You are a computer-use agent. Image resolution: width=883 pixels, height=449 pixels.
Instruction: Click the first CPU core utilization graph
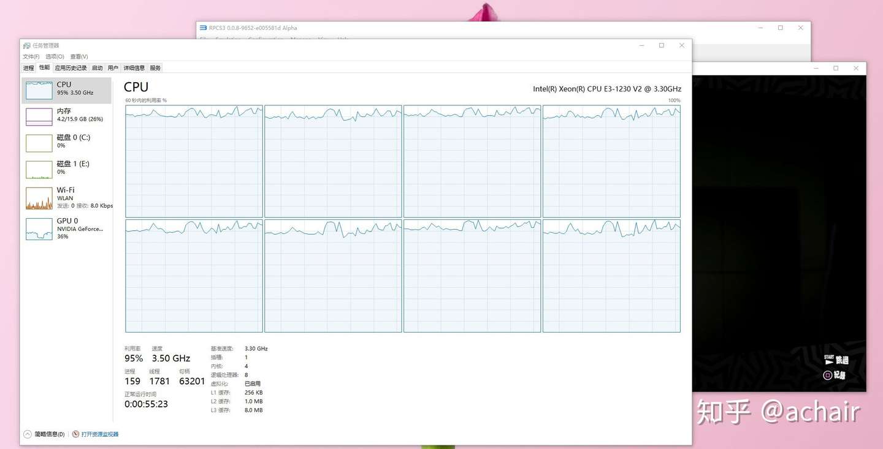194,161
